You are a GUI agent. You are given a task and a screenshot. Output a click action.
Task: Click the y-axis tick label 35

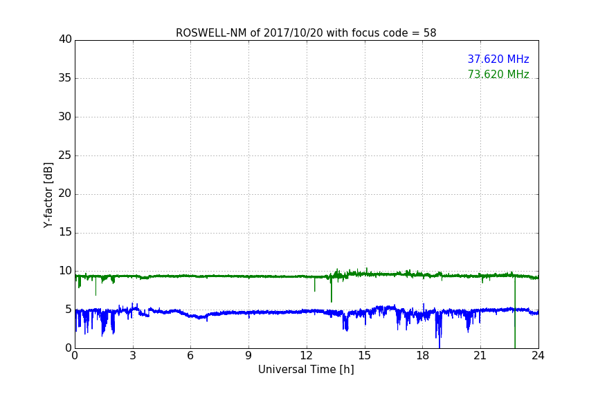[65, 78]
